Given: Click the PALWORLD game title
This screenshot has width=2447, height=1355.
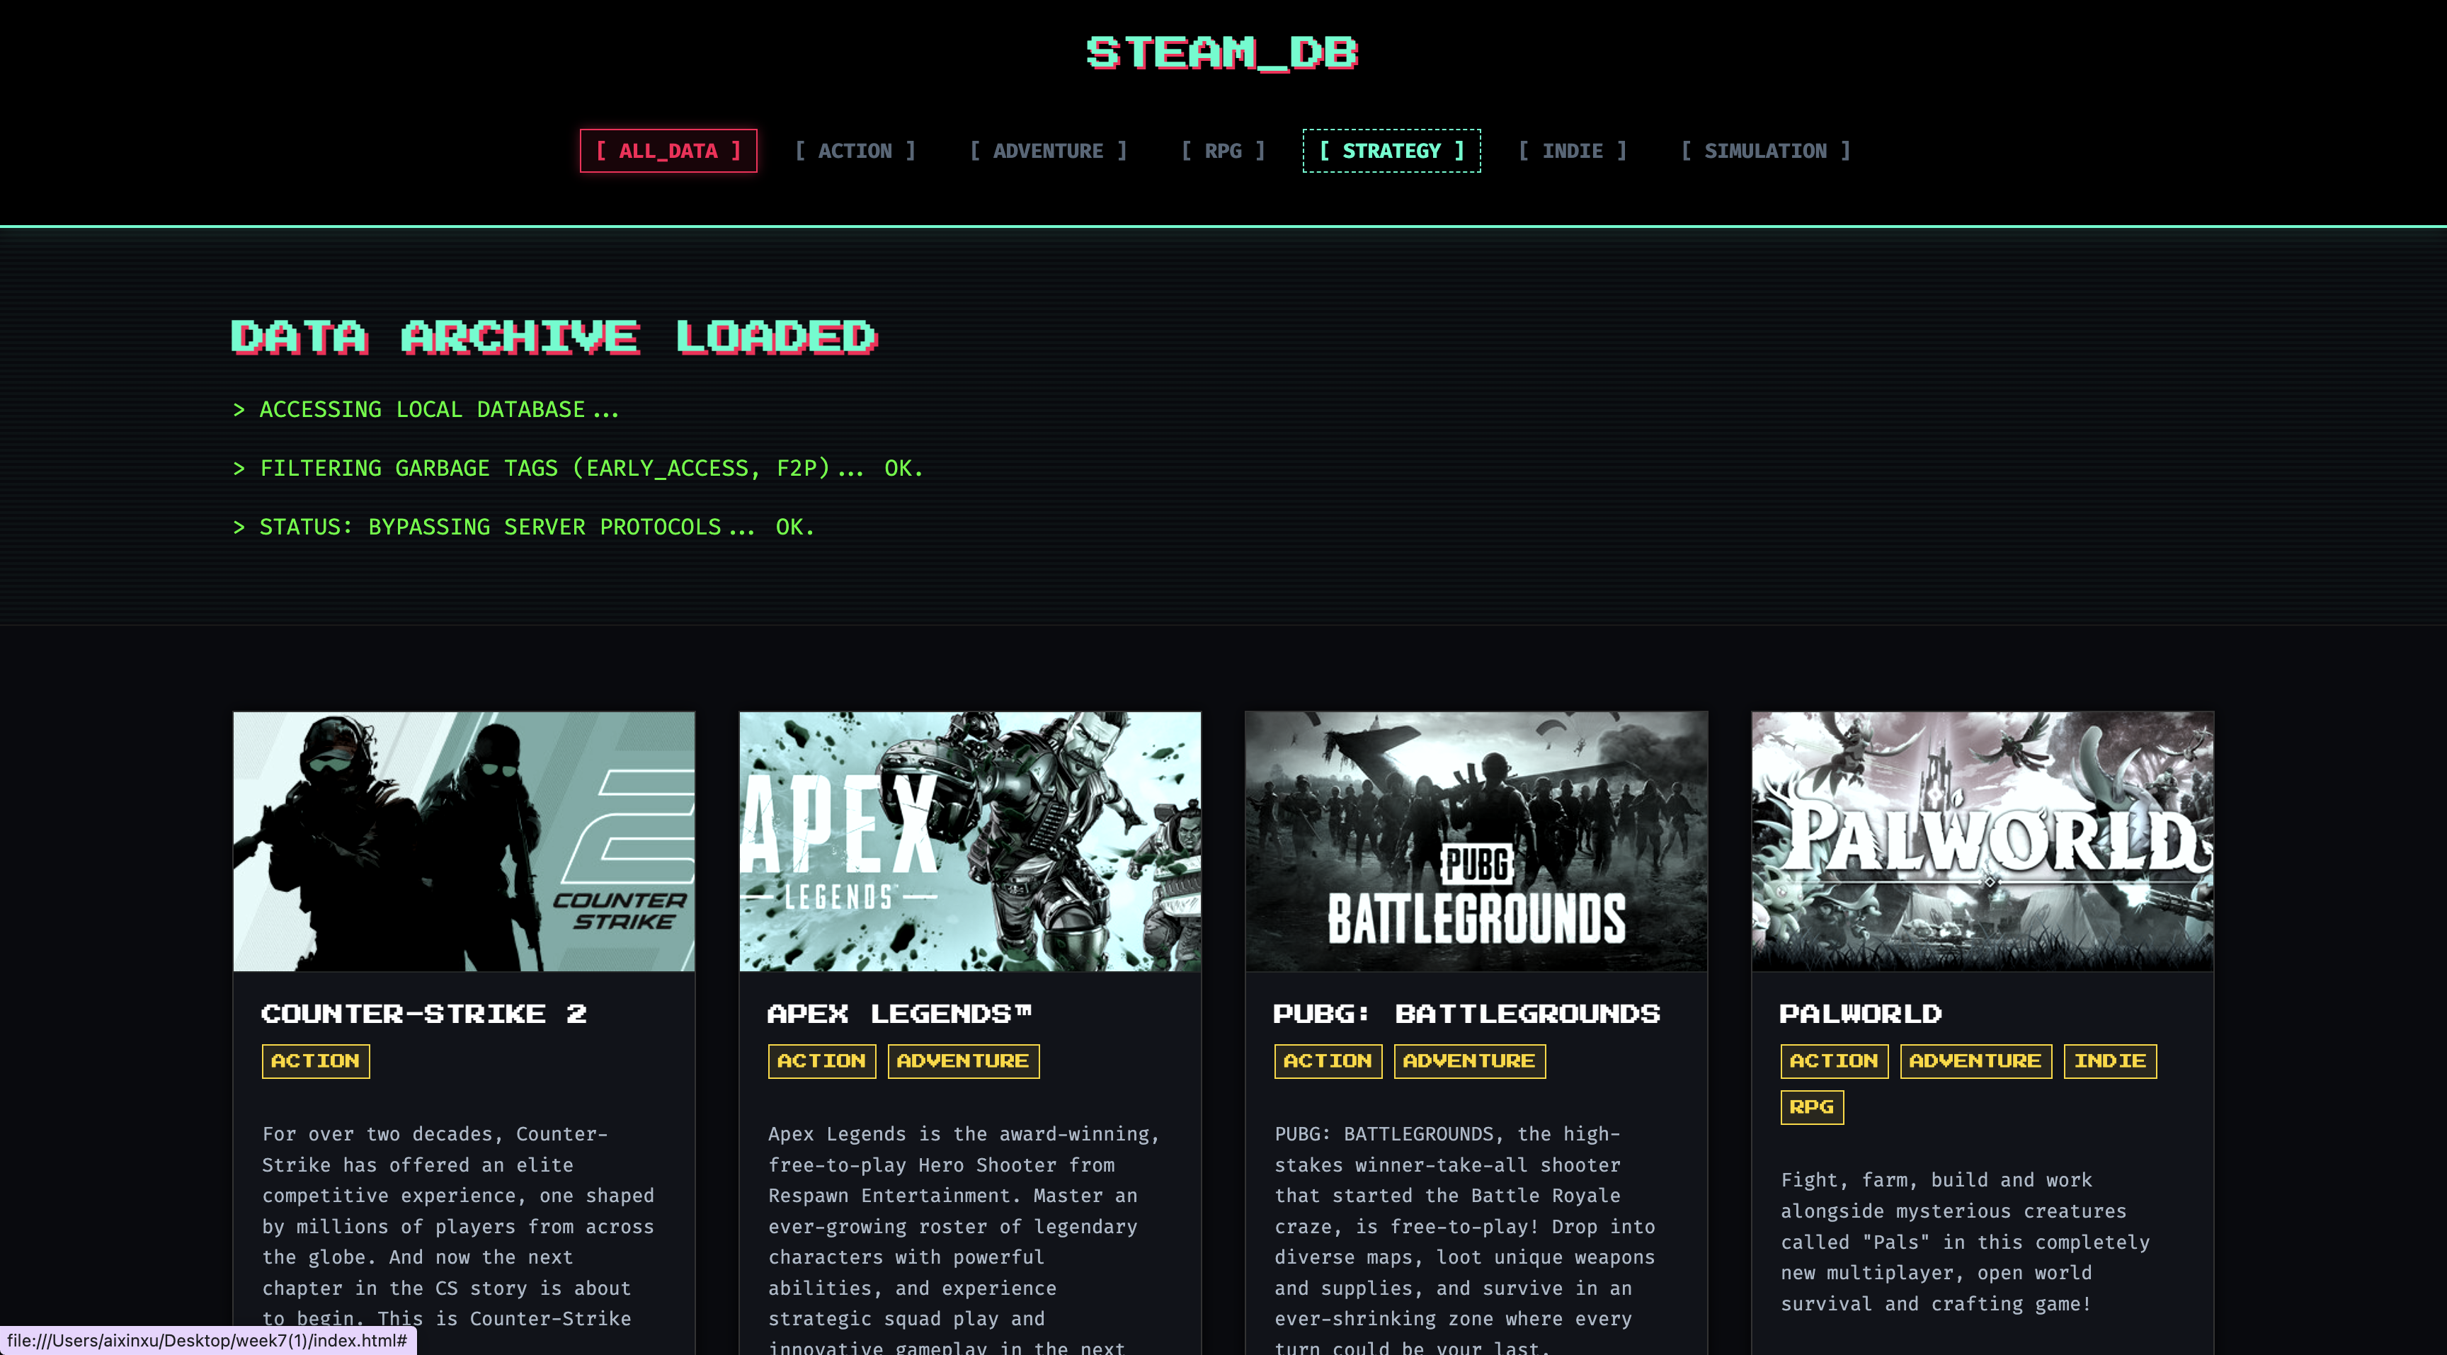Looking at the screenshot, I should tap(1860, 1013).
